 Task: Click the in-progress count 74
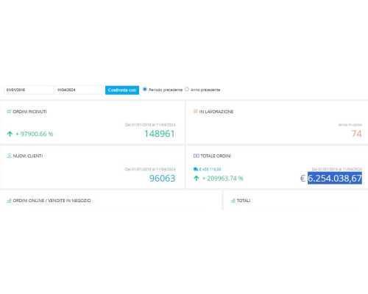357,134
